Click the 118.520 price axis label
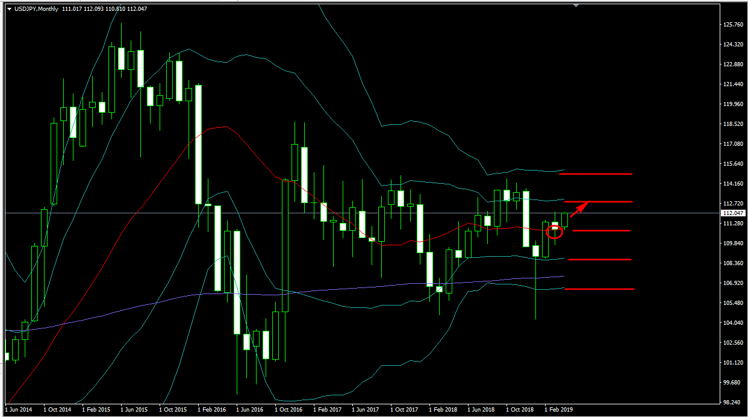 coord(734,124)
